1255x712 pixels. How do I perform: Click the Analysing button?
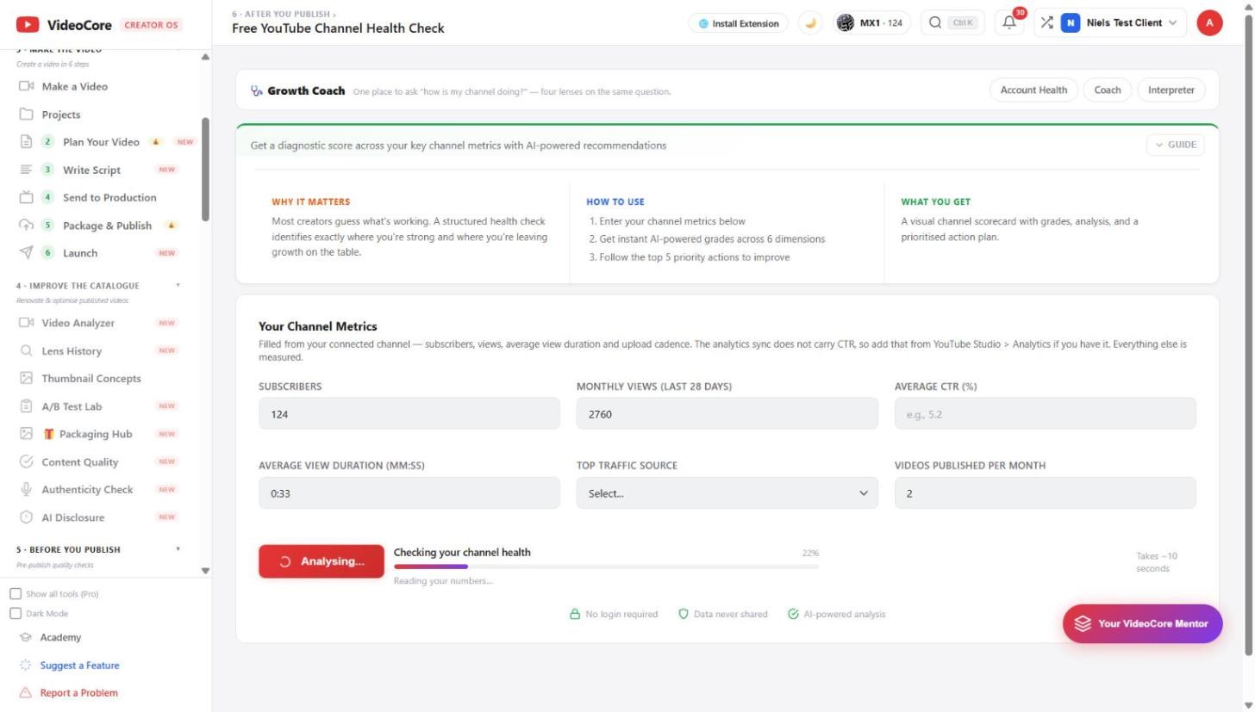pos(322,561)
